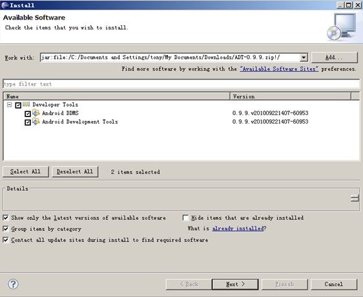
Task: Toggle Contact all update sites checkbox
Action: (6, 239)
